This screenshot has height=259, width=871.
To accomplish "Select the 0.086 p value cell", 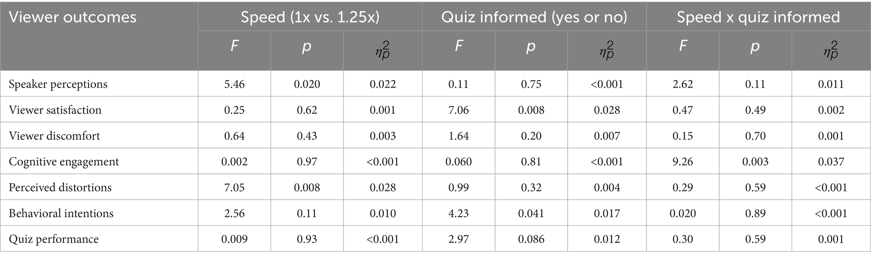I will (x=531, y=239).
